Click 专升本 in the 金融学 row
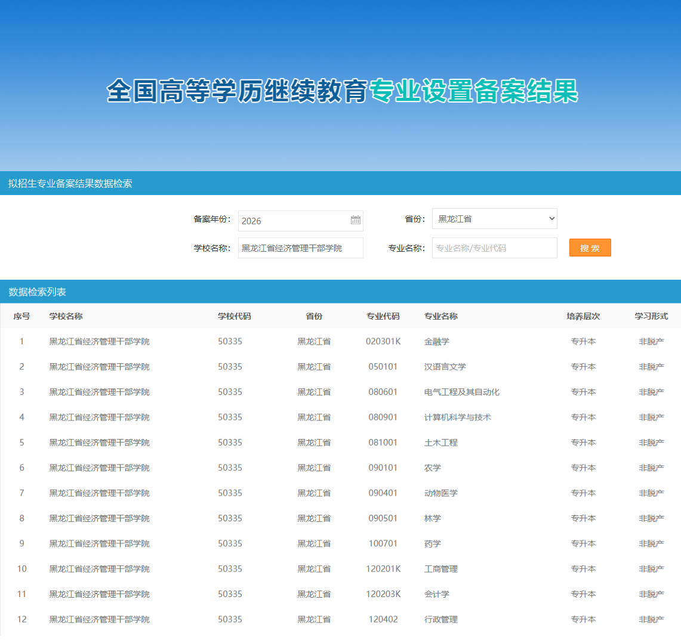Image resolution: width=681 pixels, height=643 pixels. click(583, 342)
